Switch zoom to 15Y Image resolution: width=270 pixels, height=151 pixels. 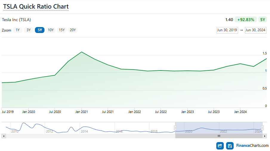pyautogui.click(x=62, y=30)
